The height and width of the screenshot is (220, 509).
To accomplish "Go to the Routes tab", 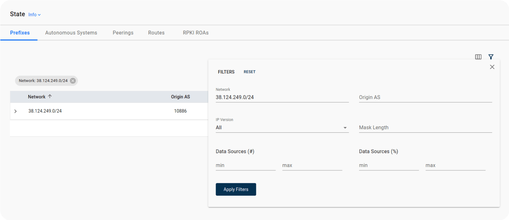I will pyautogui.click(x=156, y=33).
